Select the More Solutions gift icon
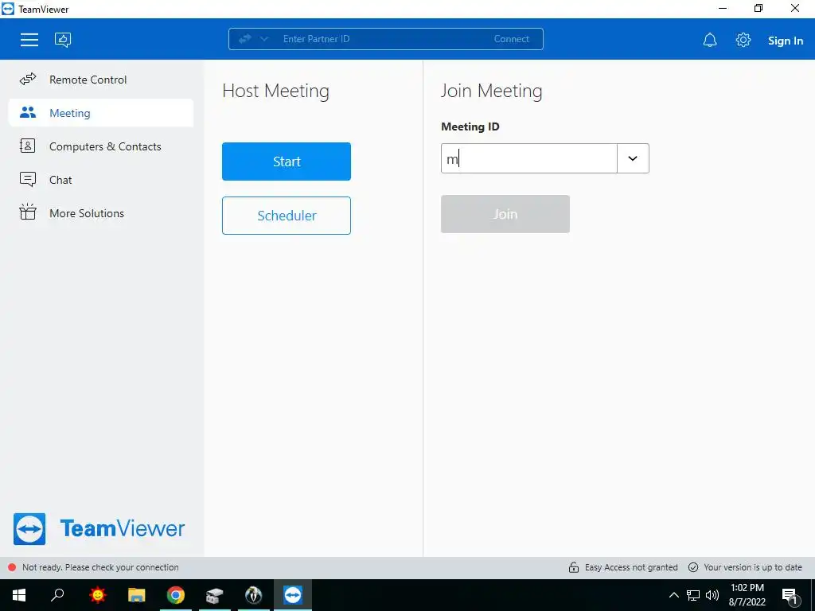The image size is (815, 611). click(x=28, y=212)
